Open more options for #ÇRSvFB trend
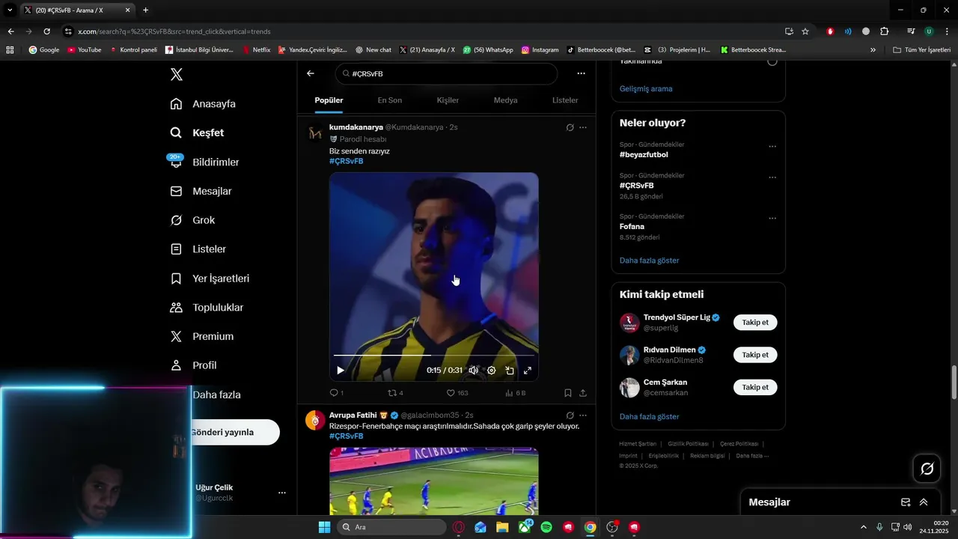 point(772,177)
